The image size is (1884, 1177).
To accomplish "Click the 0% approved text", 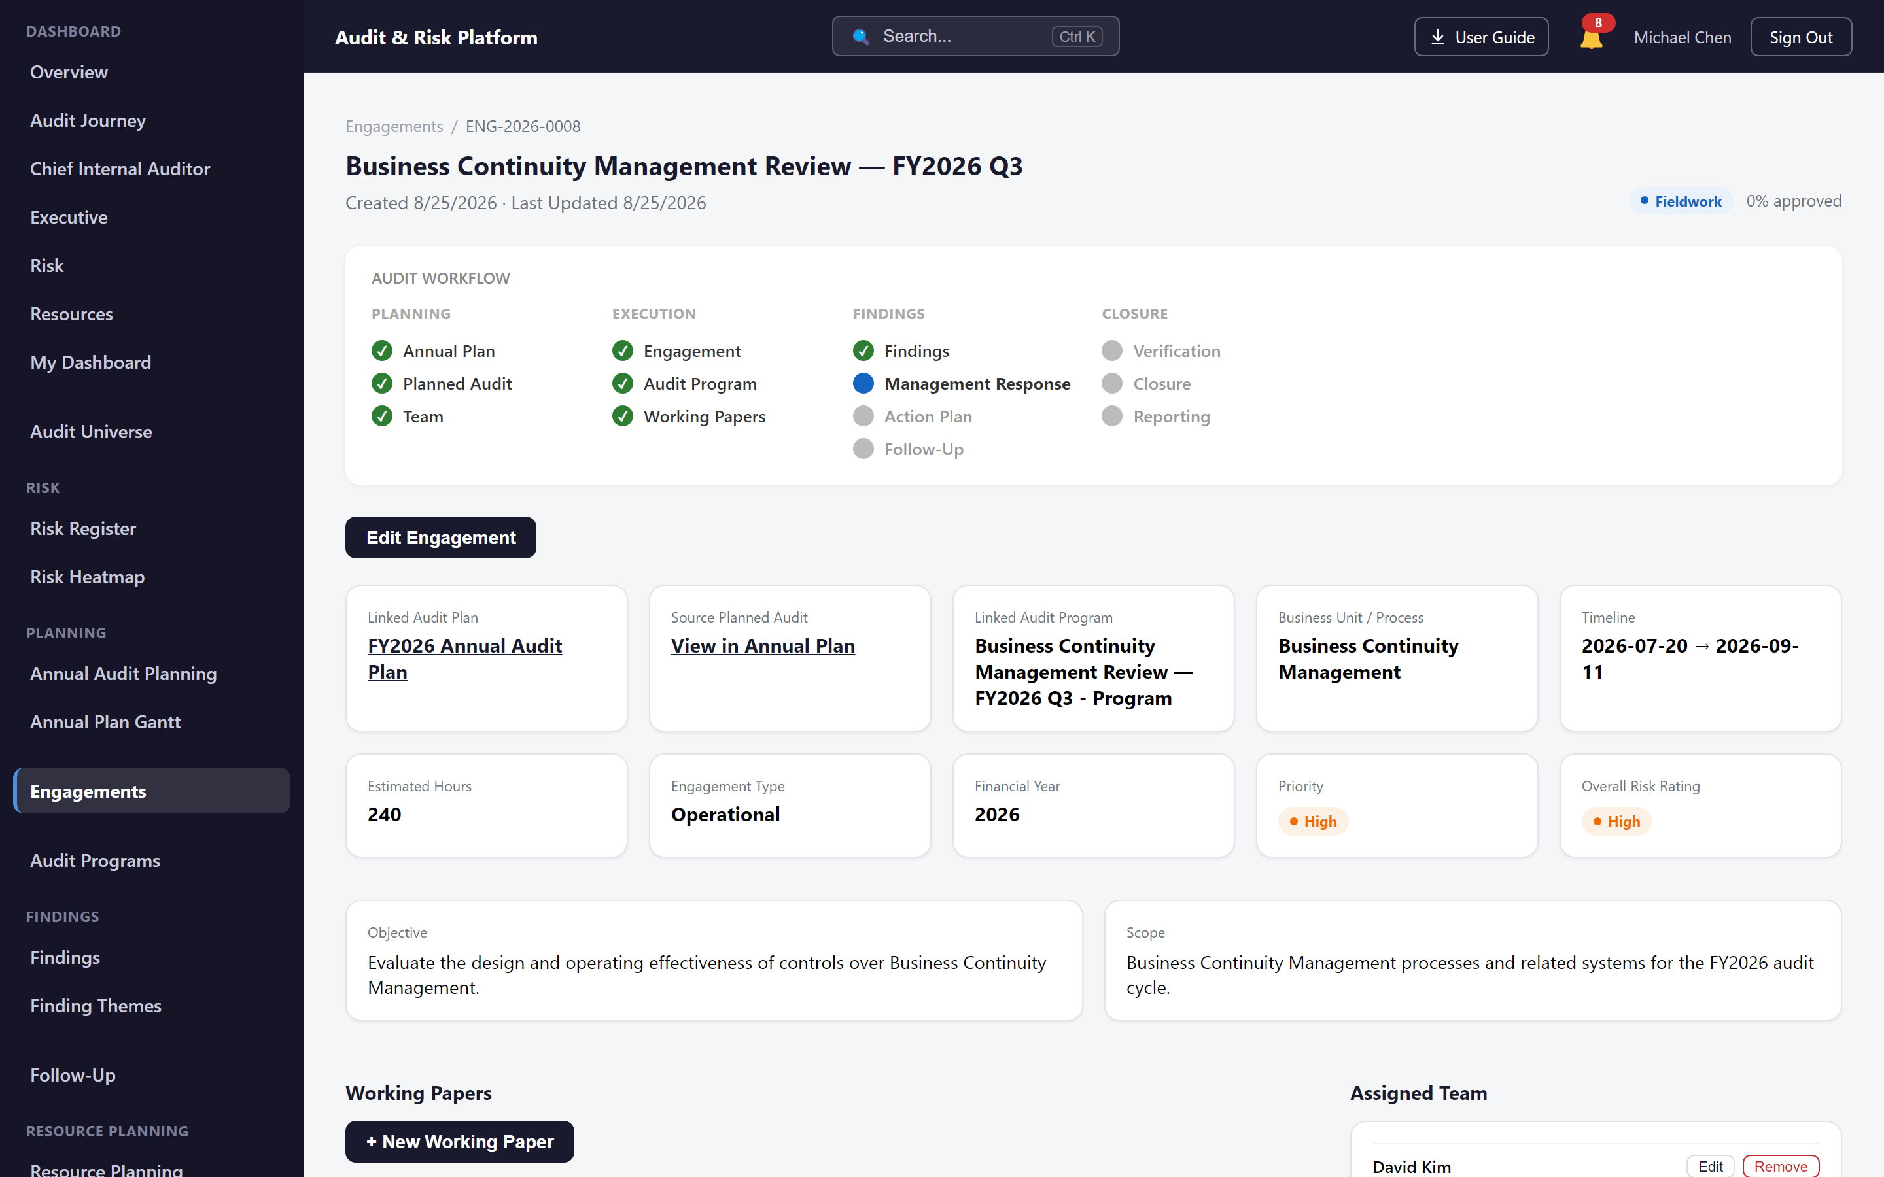I will pos(1794,201).
